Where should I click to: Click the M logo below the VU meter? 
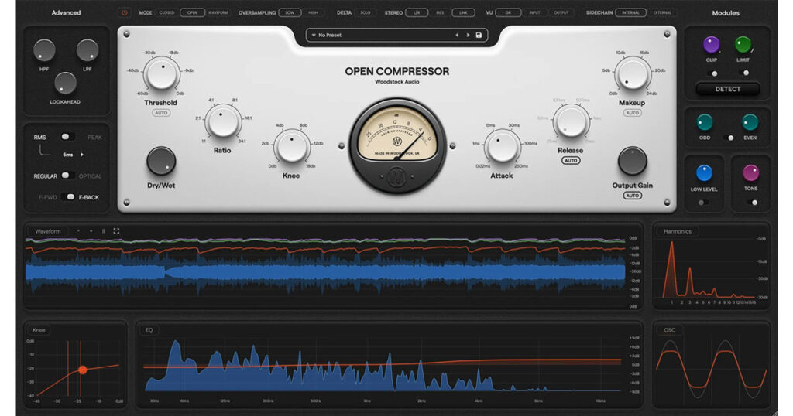[397, 177]
